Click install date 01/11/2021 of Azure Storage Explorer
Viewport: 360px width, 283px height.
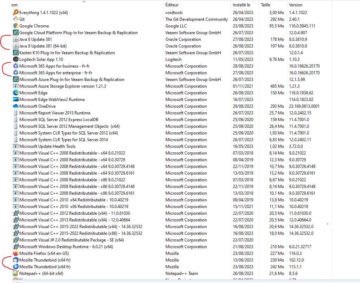(243, 86)
